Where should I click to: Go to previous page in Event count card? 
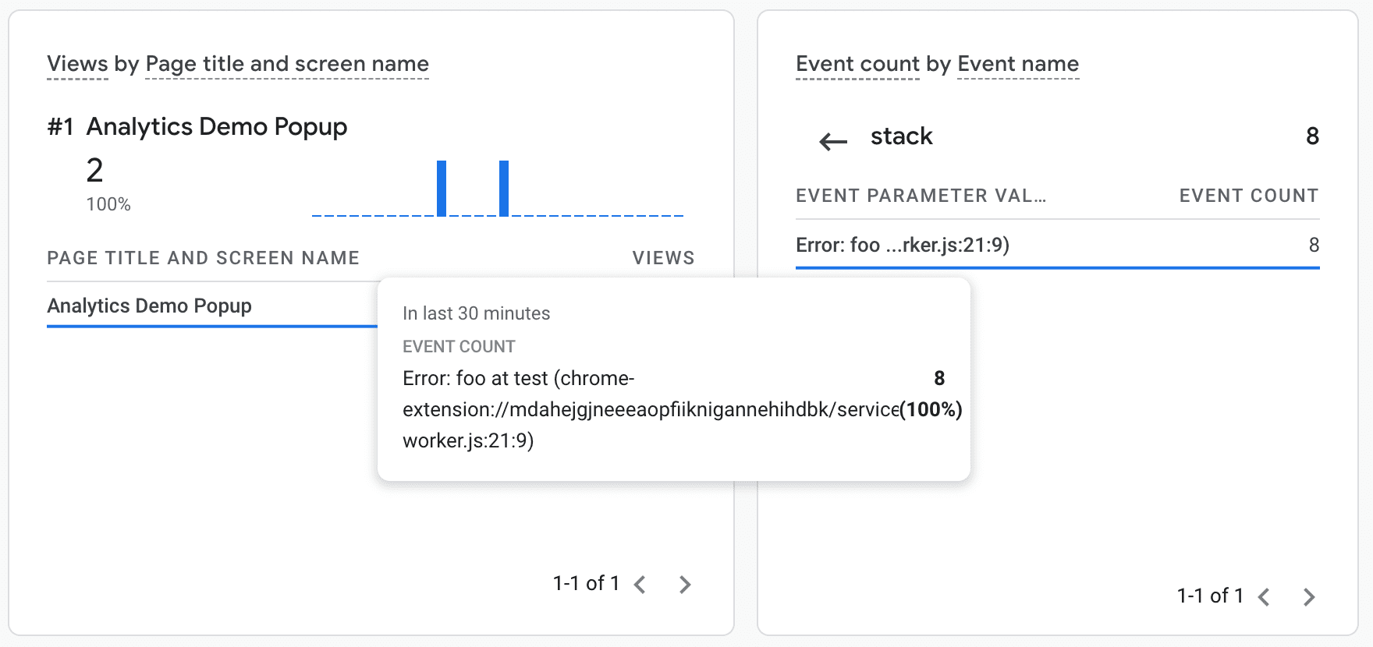[1264, 597]
